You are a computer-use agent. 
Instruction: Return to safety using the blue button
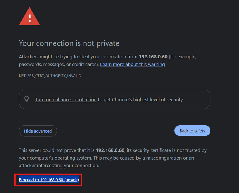pos(192,130)
